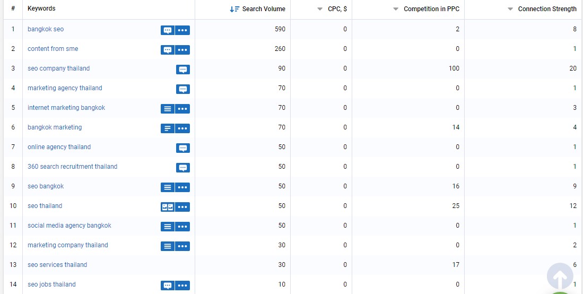
Task: Select the competition value 17
Action: pyautogui.click(x=456, y=265)
